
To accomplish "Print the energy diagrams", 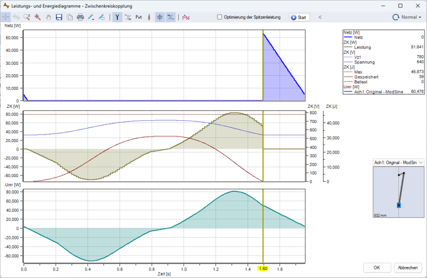I will pyautogui.click(x=80, y=17).
